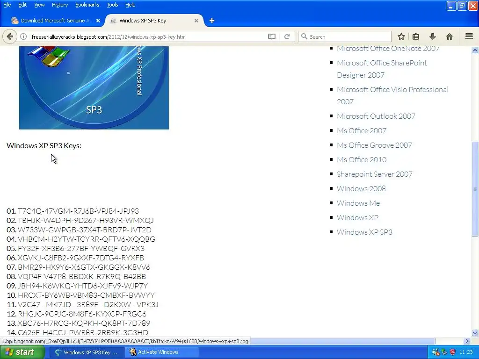Image resolution: width=479 pixels, height=359 pixels.
Task: Switch to Activate Windows taskbar button
Action: pyautogui.click(x=162, y=352)
